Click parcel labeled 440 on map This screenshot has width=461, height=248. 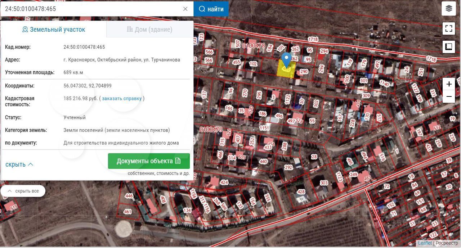point(263,161)
